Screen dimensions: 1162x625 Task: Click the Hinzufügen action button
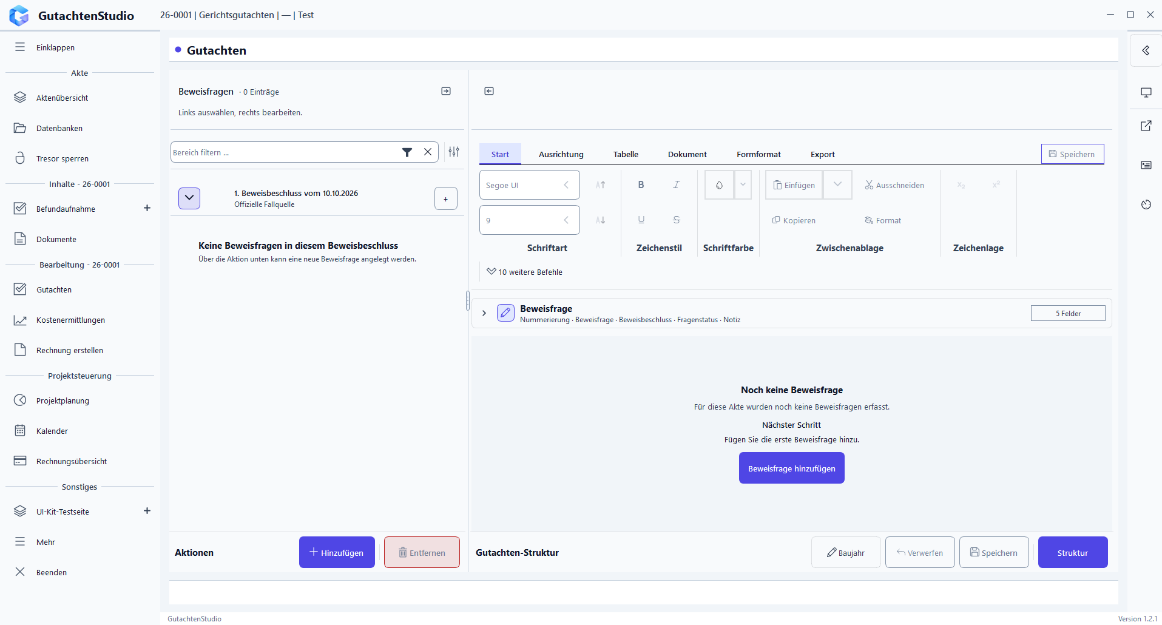coord(337,552)
